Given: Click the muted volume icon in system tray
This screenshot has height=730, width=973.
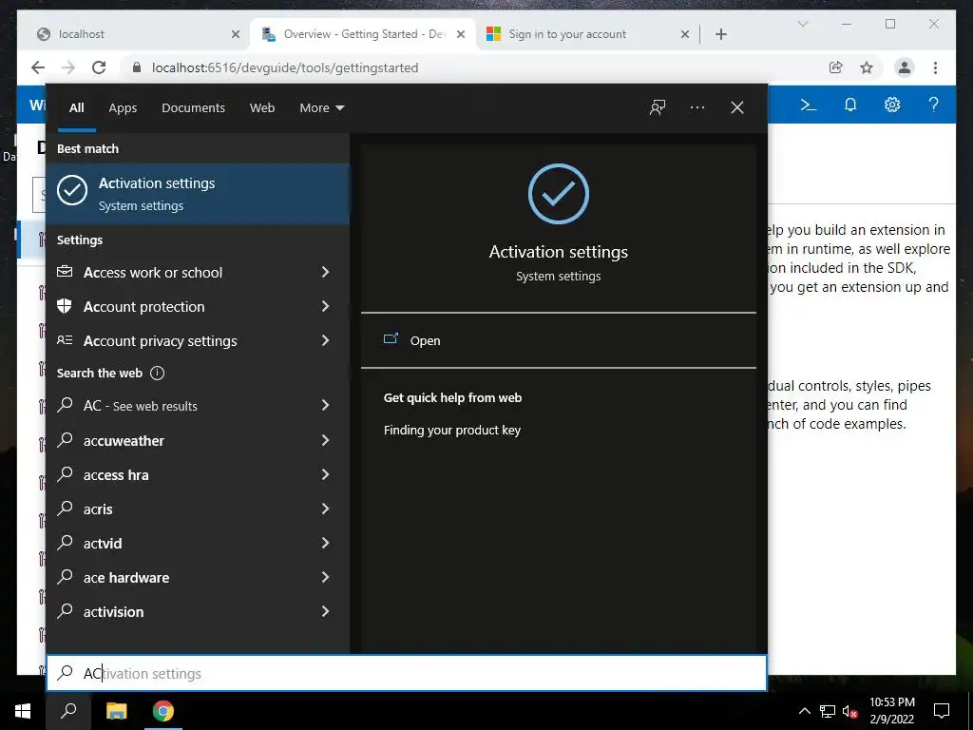Looking at the screenshot, I should (850, 711).
